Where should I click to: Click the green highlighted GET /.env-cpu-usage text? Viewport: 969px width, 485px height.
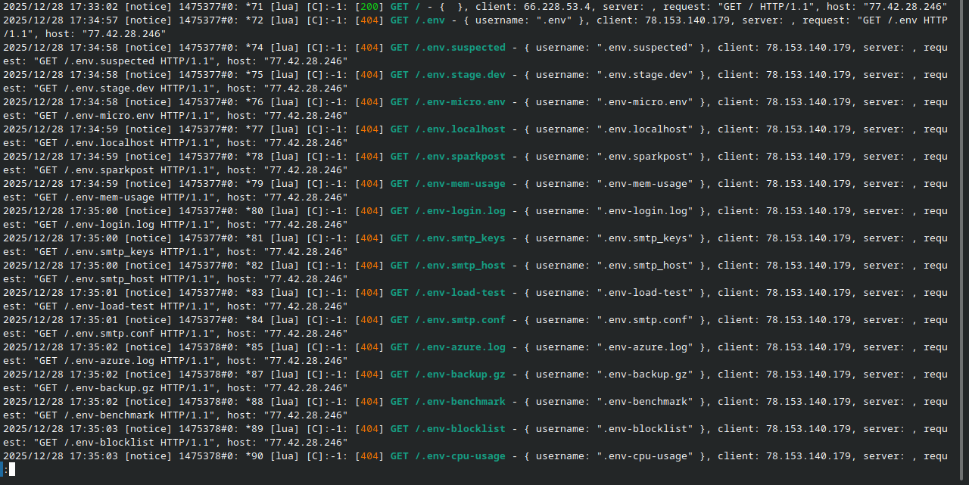(447, 455)
